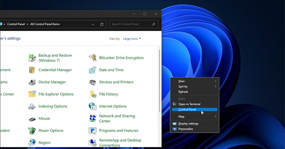Maximize the Control Panel window
Viewport: 285px width, 149px height.
click(x=145, y=14)
